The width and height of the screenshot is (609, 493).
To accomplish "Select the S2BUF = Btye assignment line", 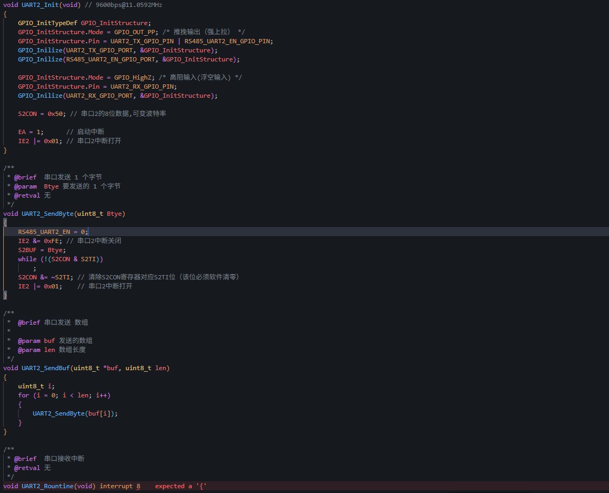I will click(42, 250).
